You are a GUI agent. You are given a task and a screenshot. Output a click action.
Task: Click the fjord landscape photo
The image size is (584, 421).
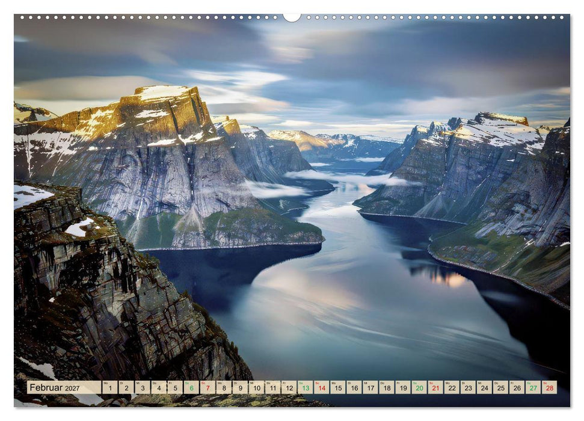coord(292,210)
